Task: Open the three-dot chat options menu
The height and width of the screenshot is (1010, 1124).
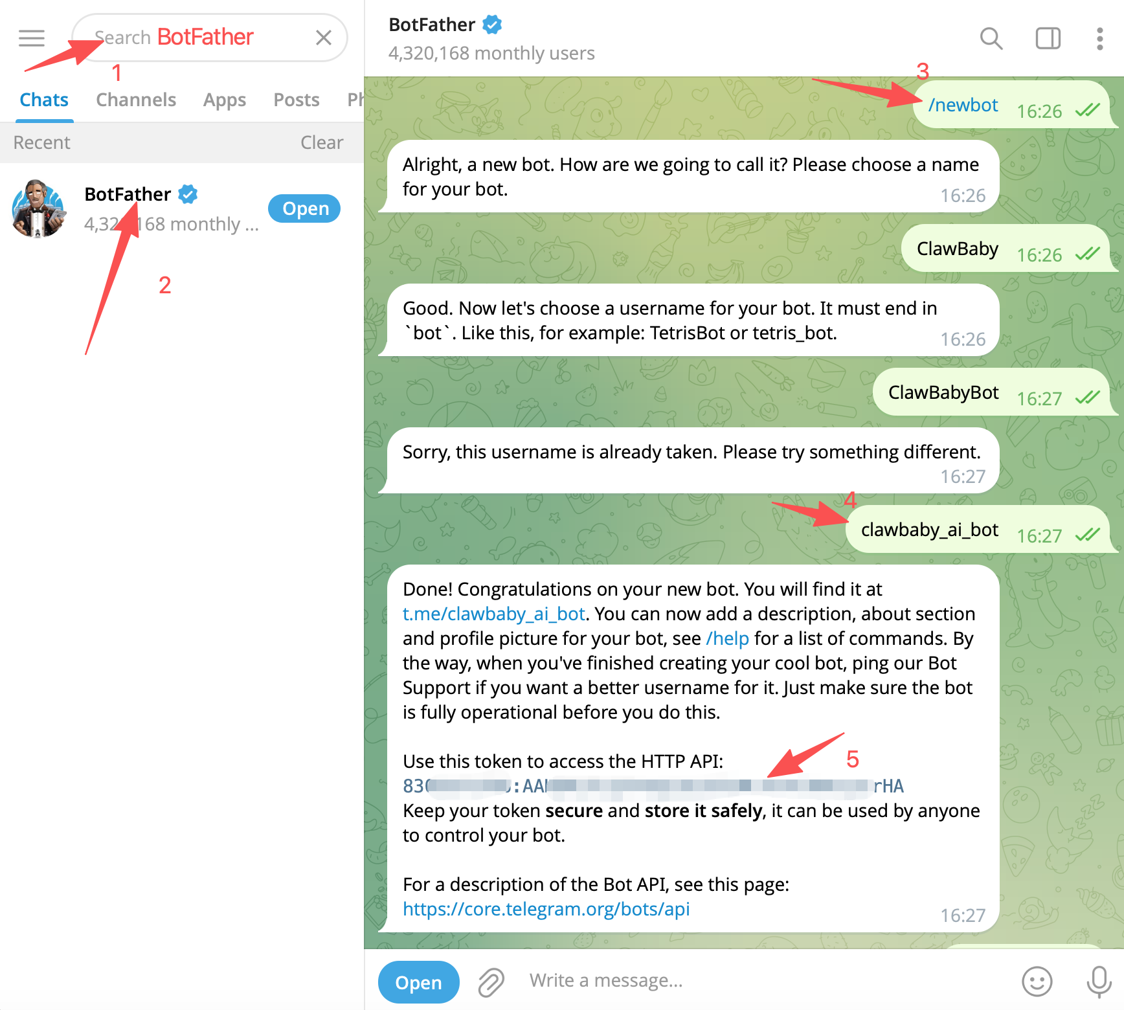Action: [x=1099, y=39]
